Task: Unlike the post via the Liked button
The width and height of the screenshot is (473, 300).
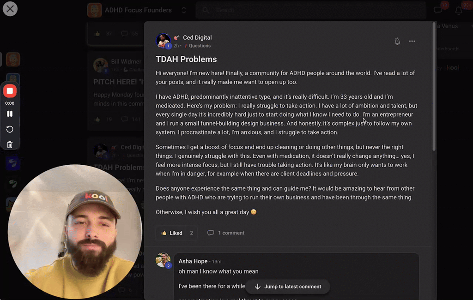Action: (171, 233)
